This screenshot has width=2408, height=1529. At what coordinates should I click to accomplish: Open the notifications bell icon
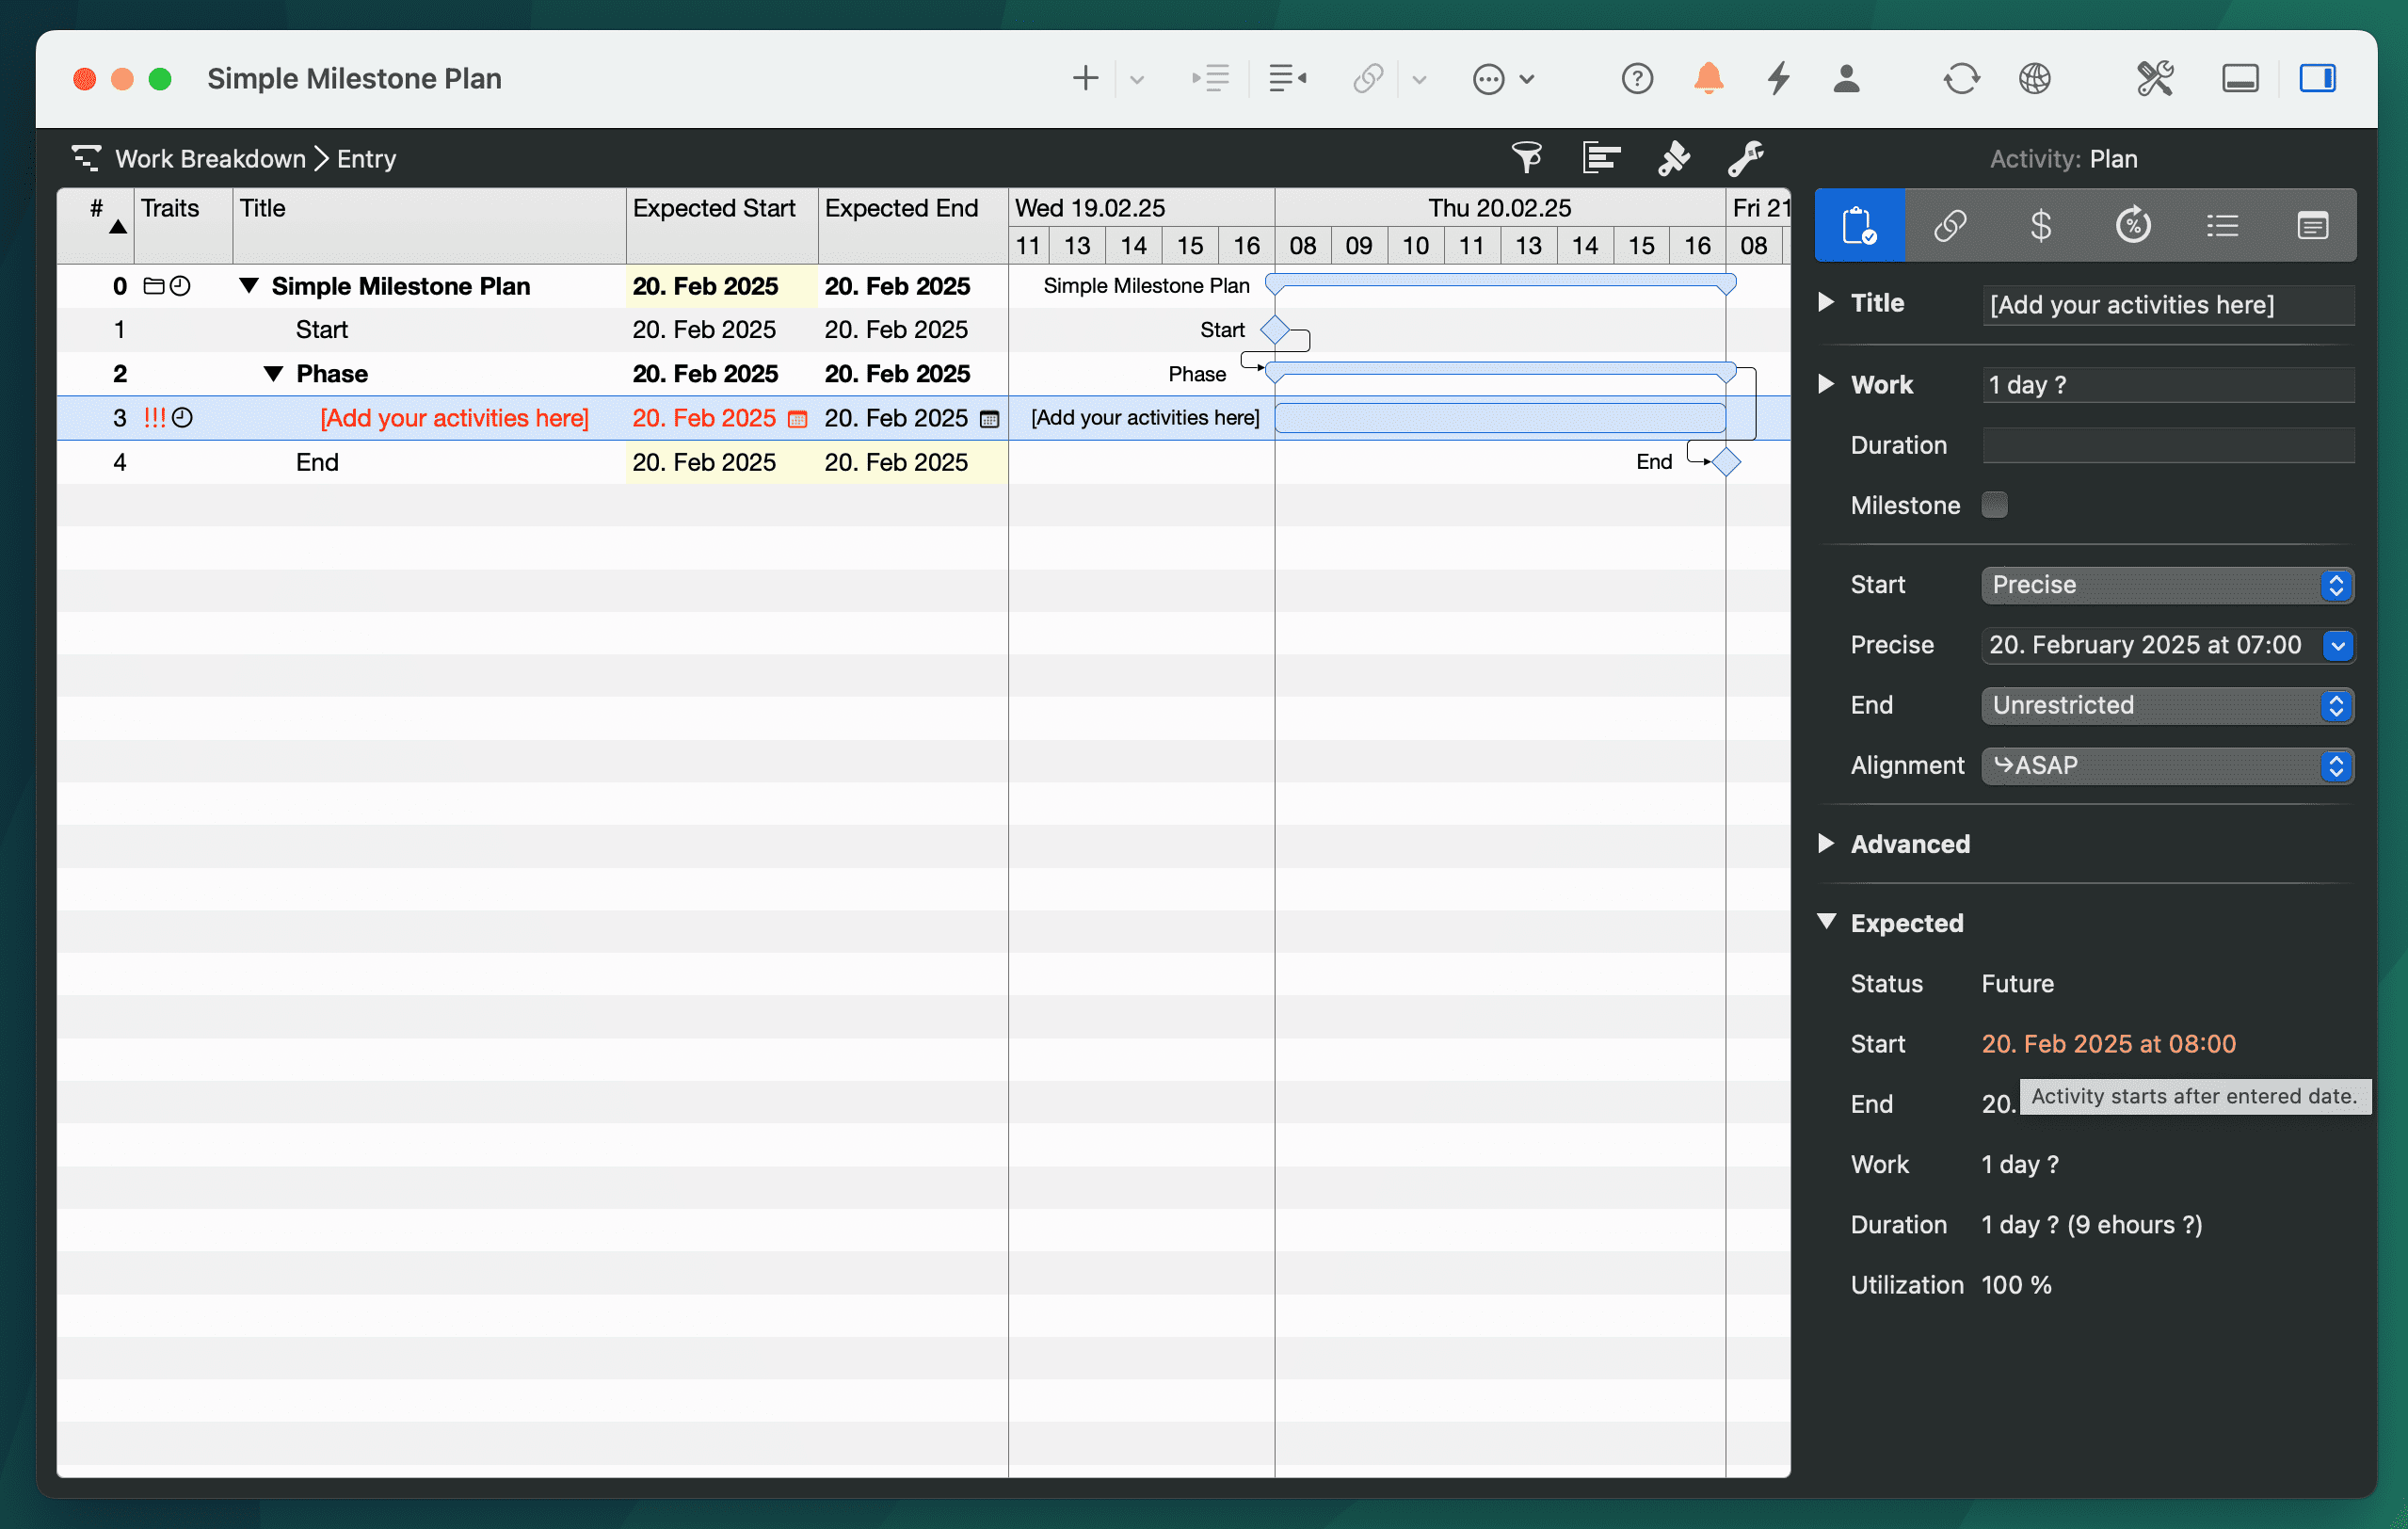(x=1708, y=78)
